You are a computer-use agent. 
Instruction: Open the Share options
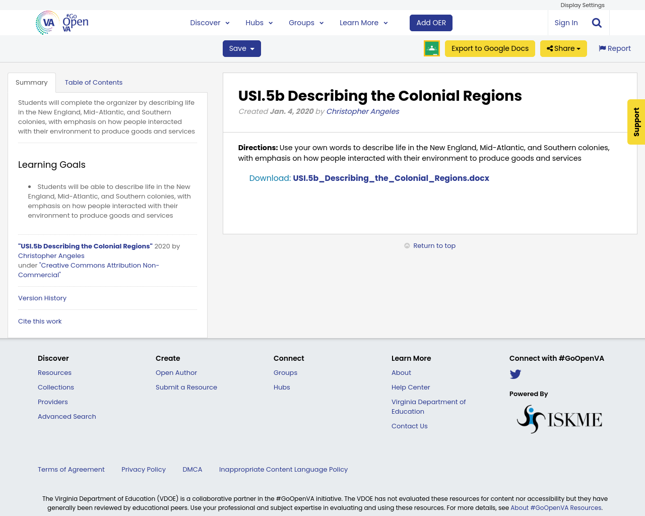[x=563, y=48]
